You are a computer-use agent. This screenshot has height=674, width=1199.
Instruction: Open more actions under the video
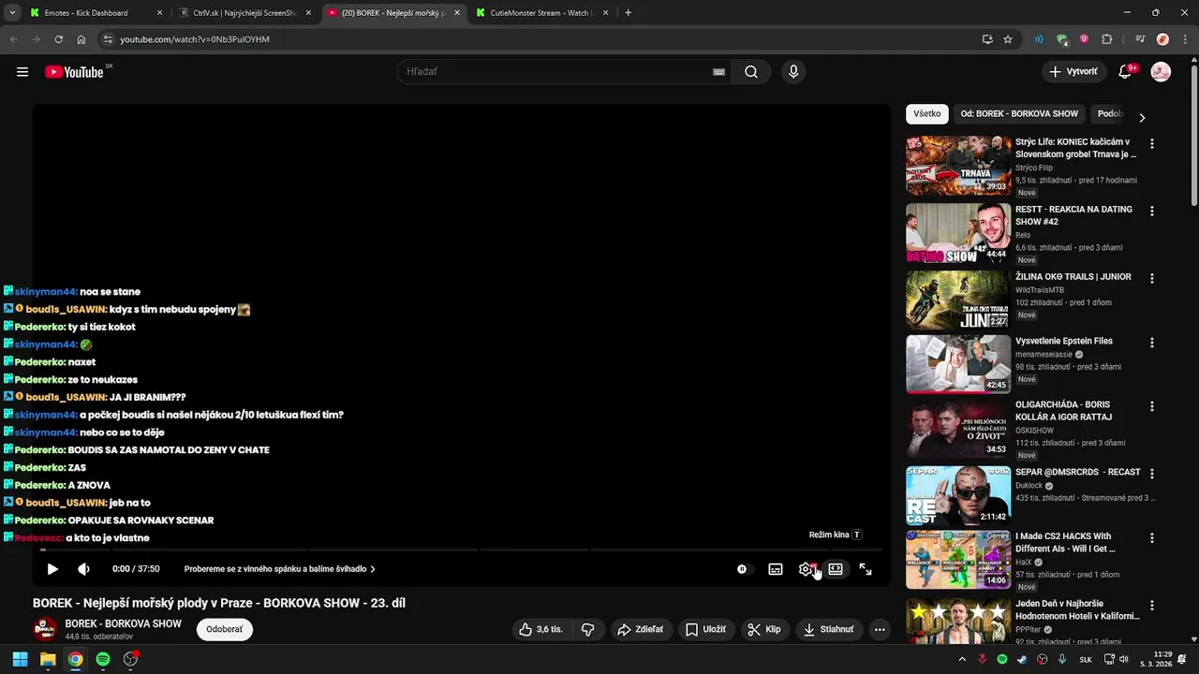click(x=880, y=630)
